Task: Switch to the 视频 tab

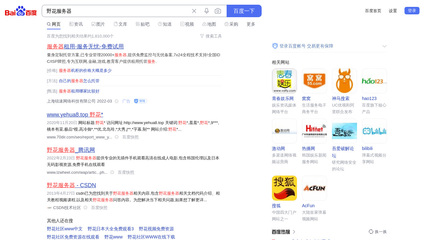Action: pos(187,24)
